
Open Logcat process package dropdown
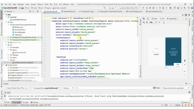coord(47,88)
